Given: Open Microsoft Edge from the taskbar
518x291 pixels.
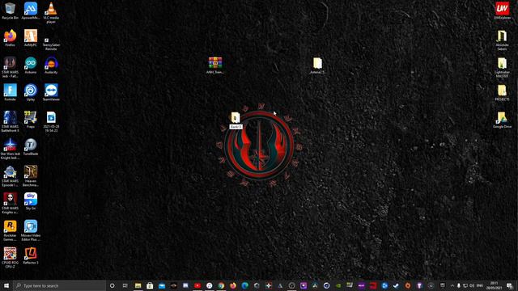Looking at the screenshot, I should (244, 285).
